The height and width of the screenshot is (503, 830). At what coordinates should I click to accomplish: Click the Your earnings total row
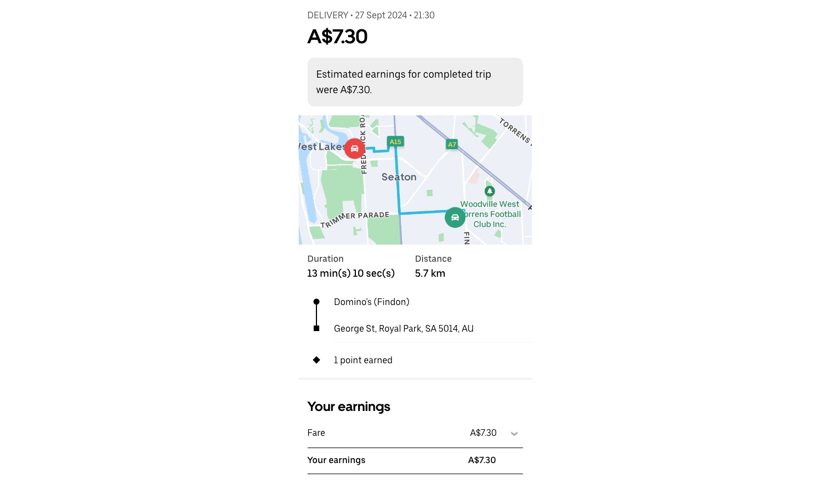[x=415, y=460]
